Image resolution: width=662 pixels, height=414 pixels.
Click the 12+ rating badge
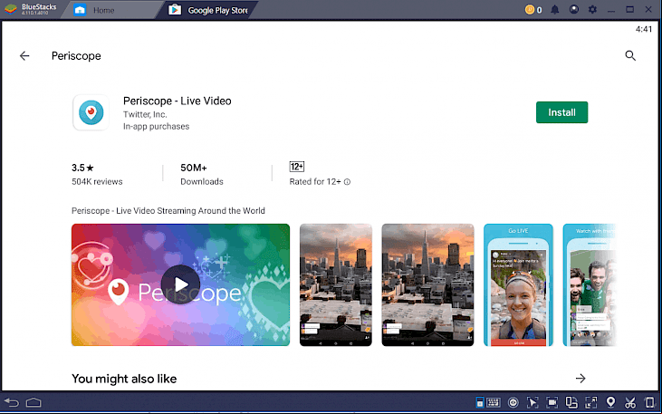coord(297,167)
